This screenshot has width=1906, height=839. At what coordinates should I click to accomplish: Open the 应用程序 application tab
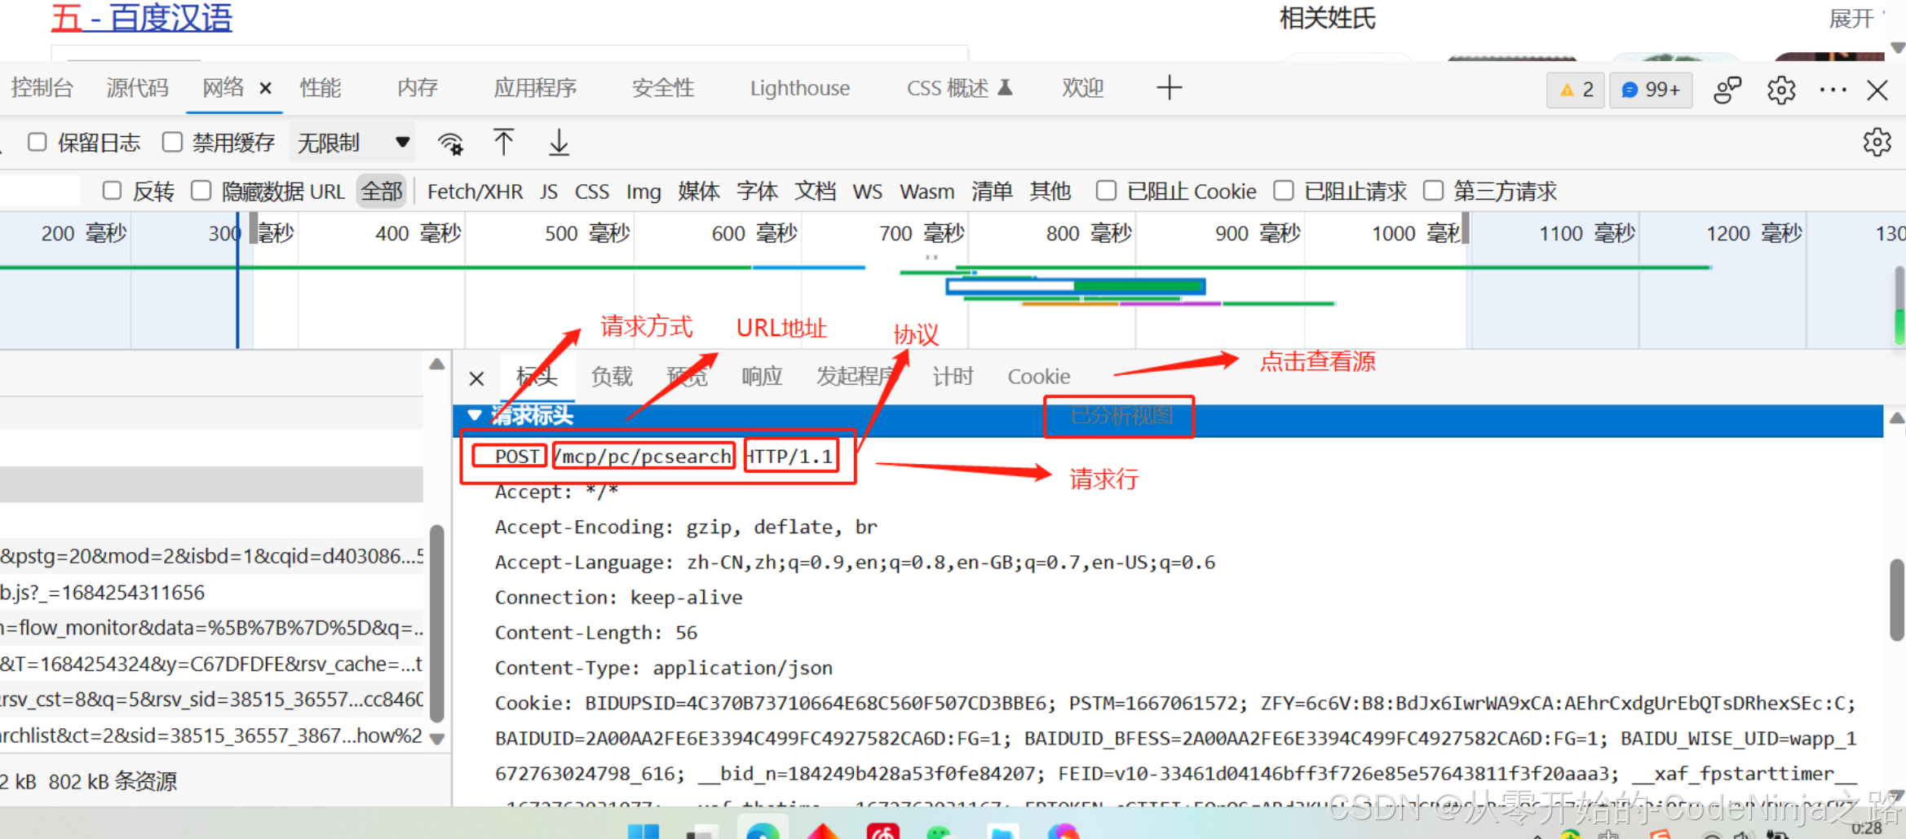tap(535, 88)
